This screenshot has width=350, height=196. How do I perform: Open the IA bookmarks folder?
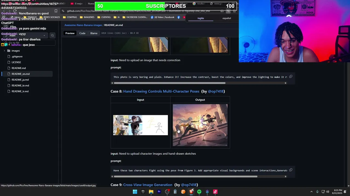coord(116,17)
